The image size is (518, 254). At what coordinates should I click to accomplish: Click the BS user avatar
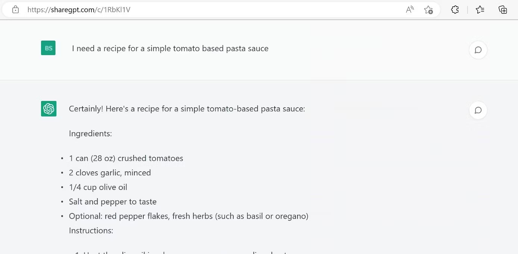[x=49, y=48]
